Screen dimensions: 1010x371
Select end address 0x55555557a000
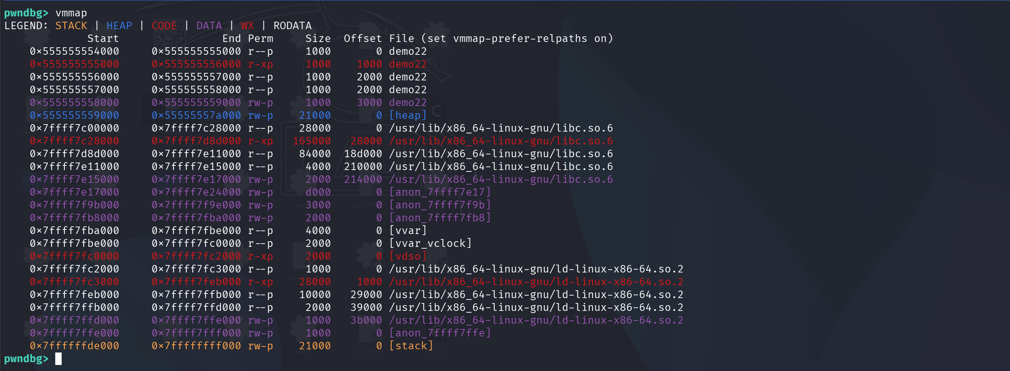[196, 116]
